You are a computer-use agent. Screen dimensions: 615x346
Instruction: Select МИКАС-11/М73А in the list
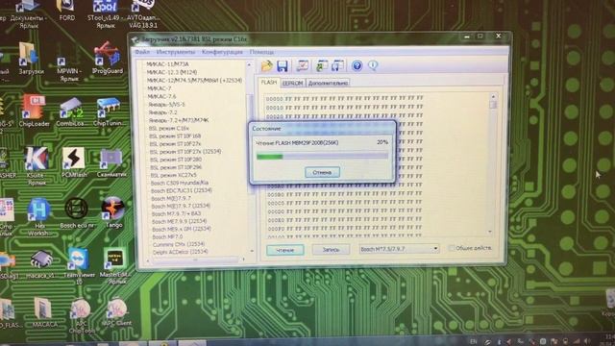pyautogui.click(x=167, y=64)
